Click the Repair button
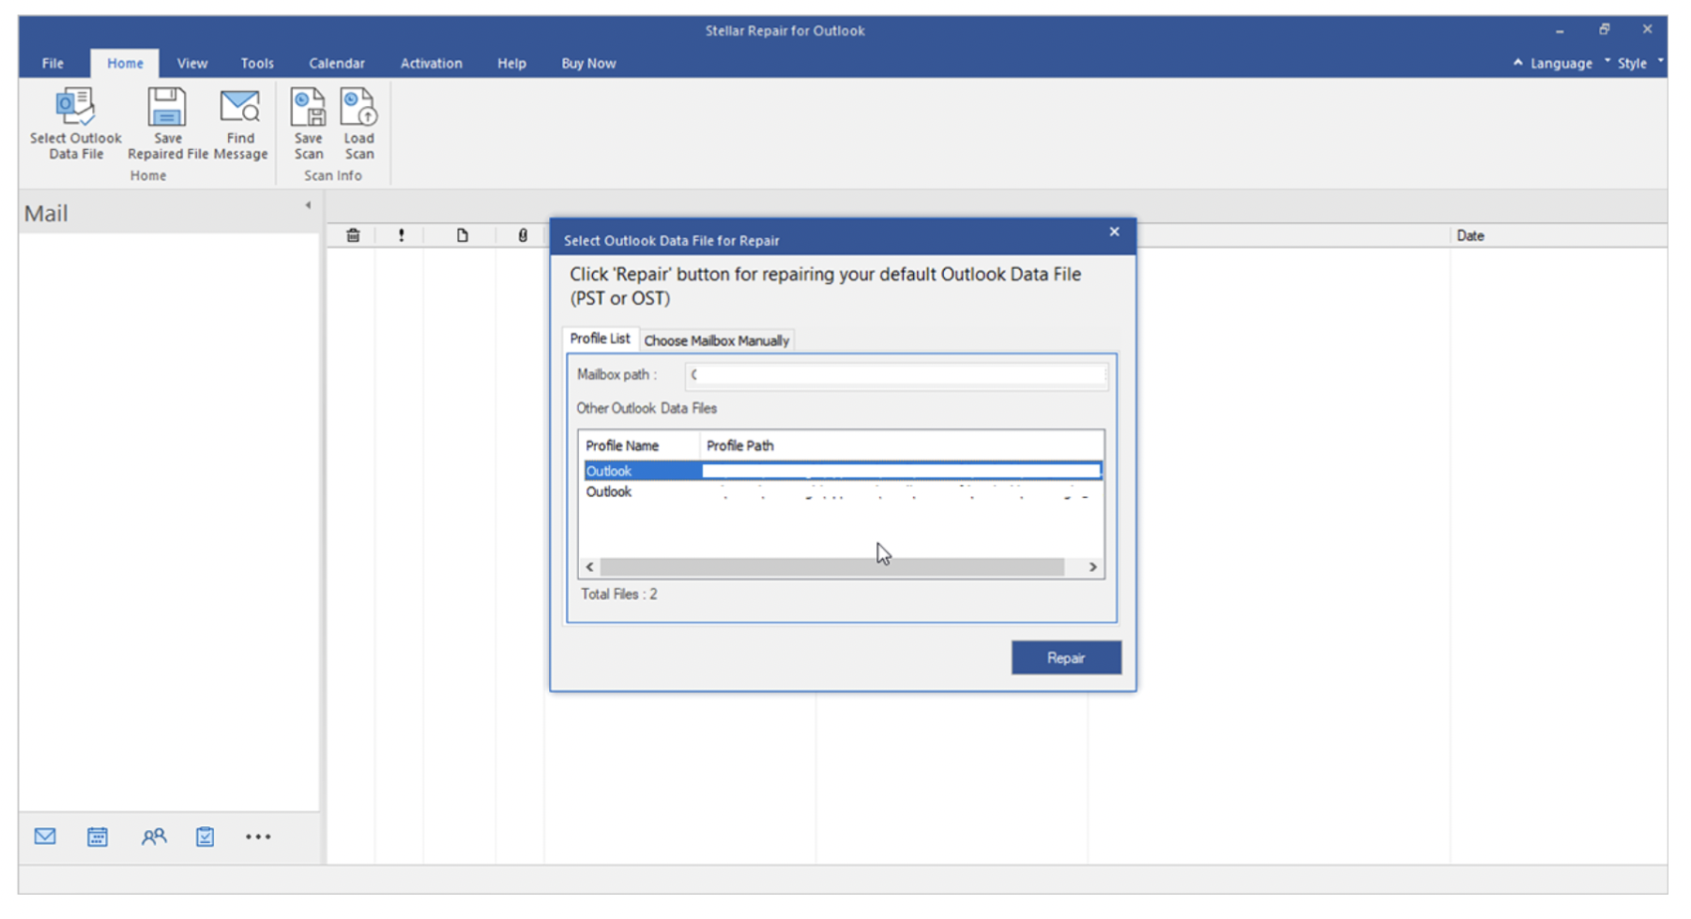The image size is (1691, 919). pos(1066,657)
